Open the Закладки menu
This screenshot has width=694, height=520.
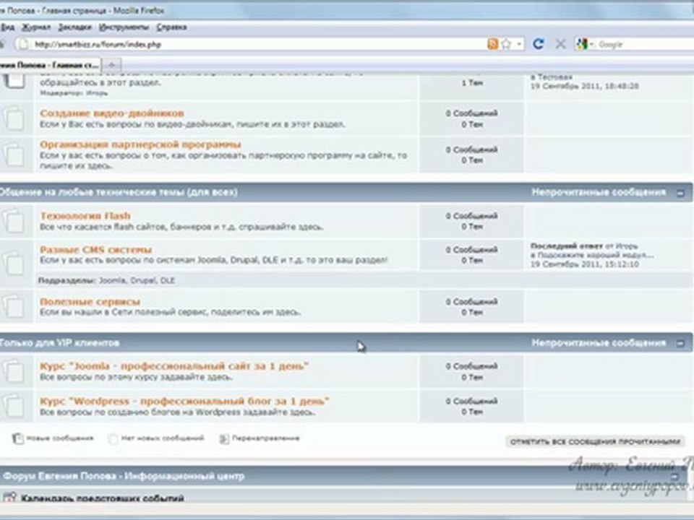pos(74,27)
